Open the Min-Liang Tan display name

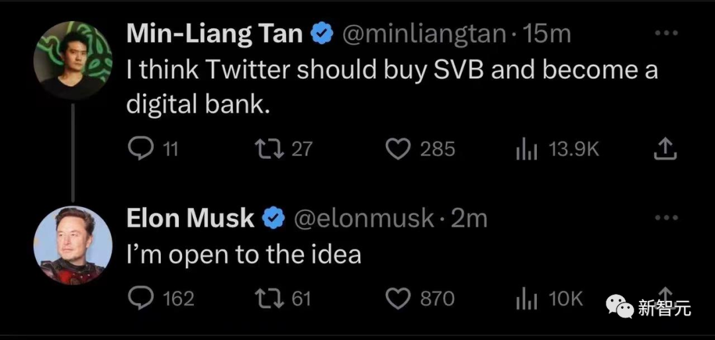pyautogui.click(x=215, y=34)
